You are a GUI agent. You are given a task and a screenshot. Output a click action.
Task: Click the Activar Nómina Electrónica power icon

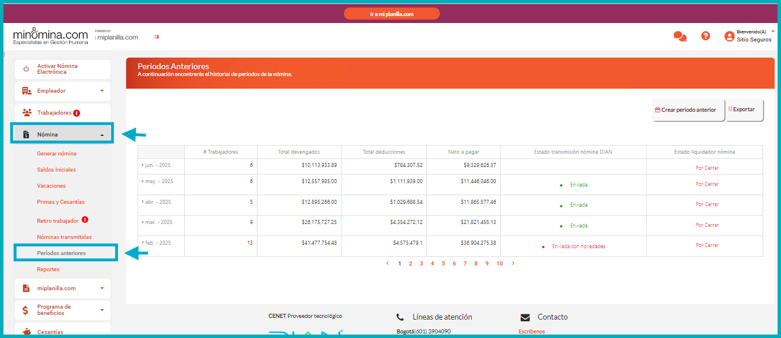point(26,69)
